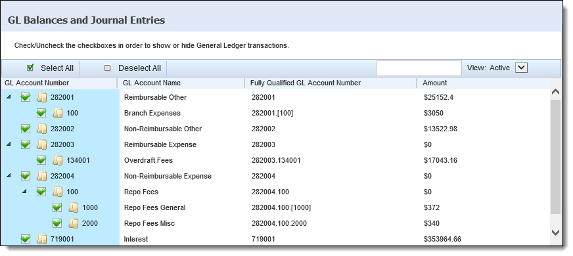
Task: Click folder icon for account 134001
Action: click(x=58, y=160)
